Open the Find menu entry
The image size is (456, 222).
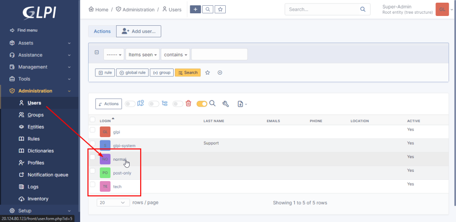coord(24,30)
